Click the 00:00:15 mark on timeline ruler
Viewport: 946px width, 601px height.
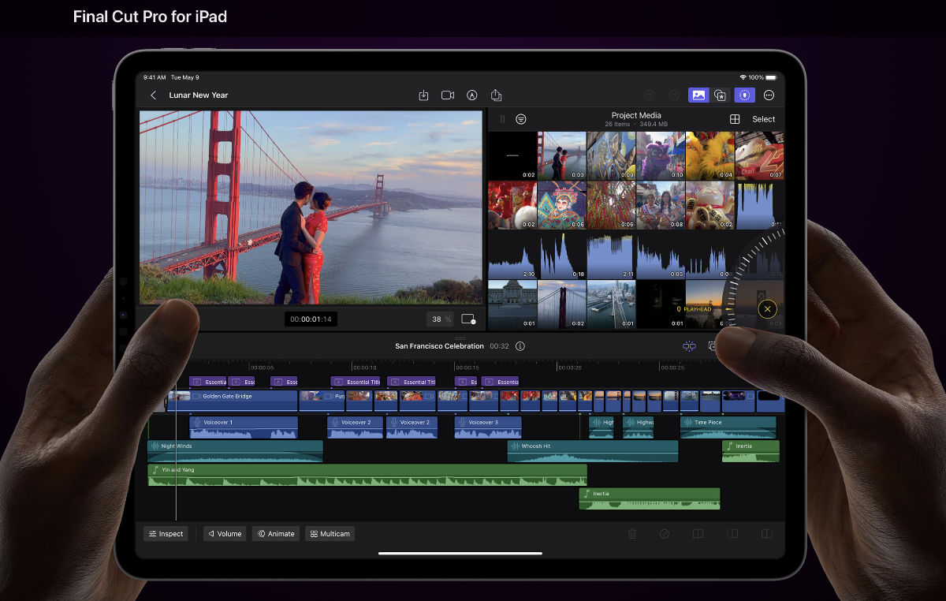(x=467, y=368)
